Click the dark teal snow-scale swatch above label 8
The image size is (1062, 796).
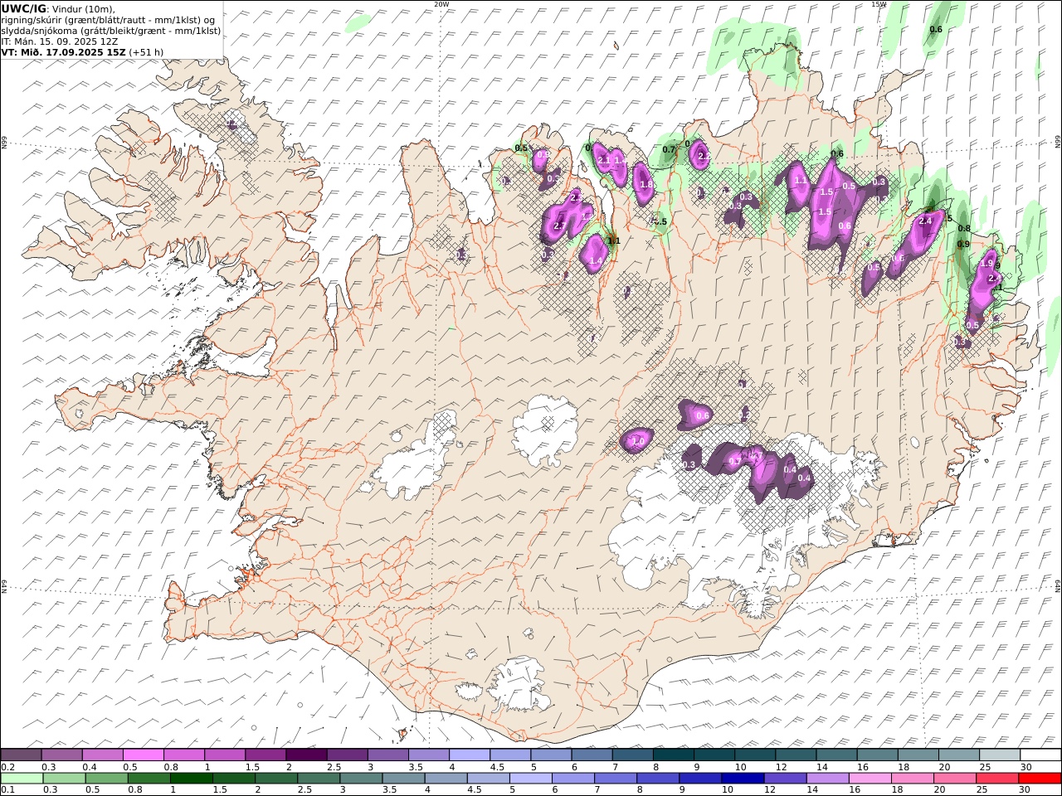click(674, 755)
